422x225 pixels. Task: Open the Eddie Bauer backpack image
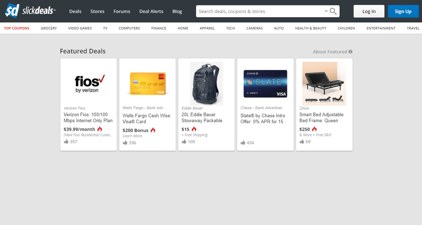point(206,84)
